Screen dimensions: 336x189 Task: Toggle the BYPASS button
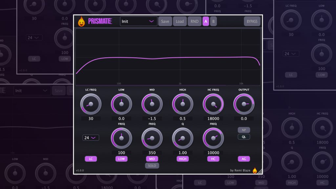pyautogui.click(x=252, y=21)
